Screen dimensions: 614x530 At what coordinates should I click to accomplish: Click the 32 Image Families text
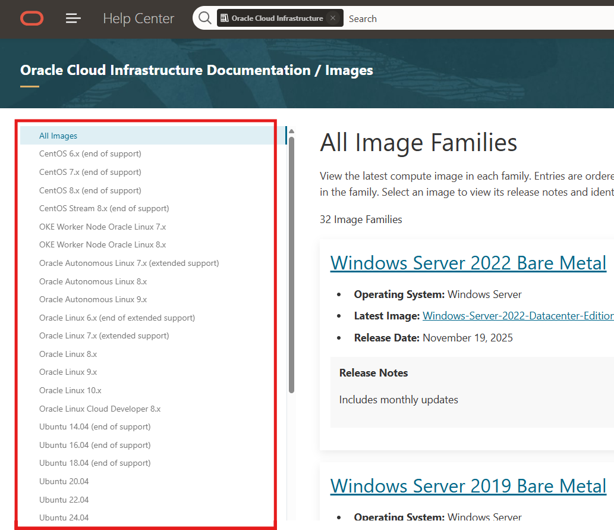[x=361, y=219]
